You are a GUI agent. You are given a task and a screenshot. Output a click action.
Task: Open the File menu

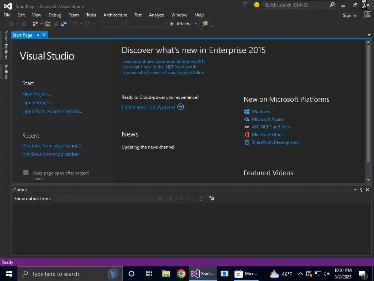[x=7, y=15]
